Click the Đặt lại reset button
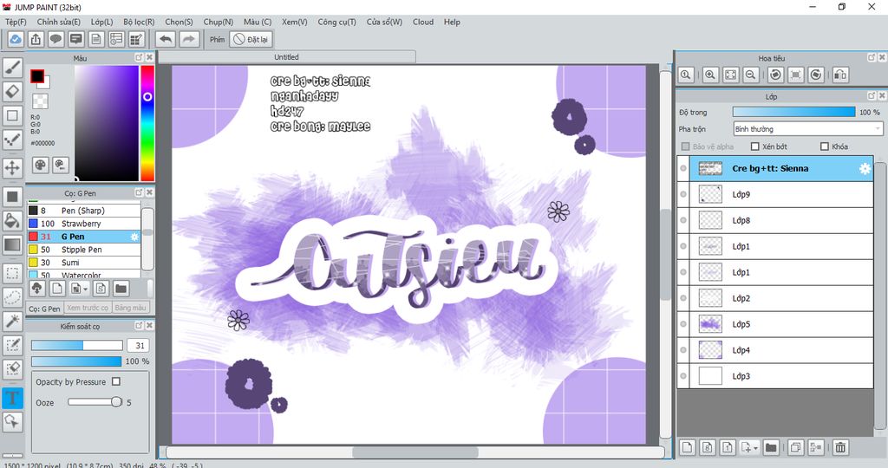888x468 pixels. pyautogui.click(x=251, y=39)
